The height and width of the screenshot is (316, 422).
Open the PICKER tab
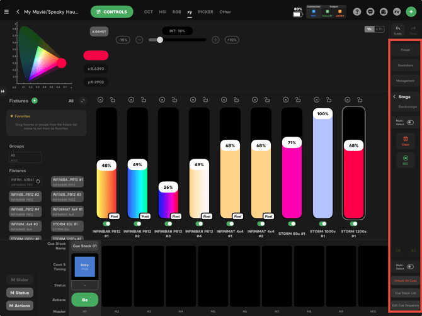pos(205,12)
